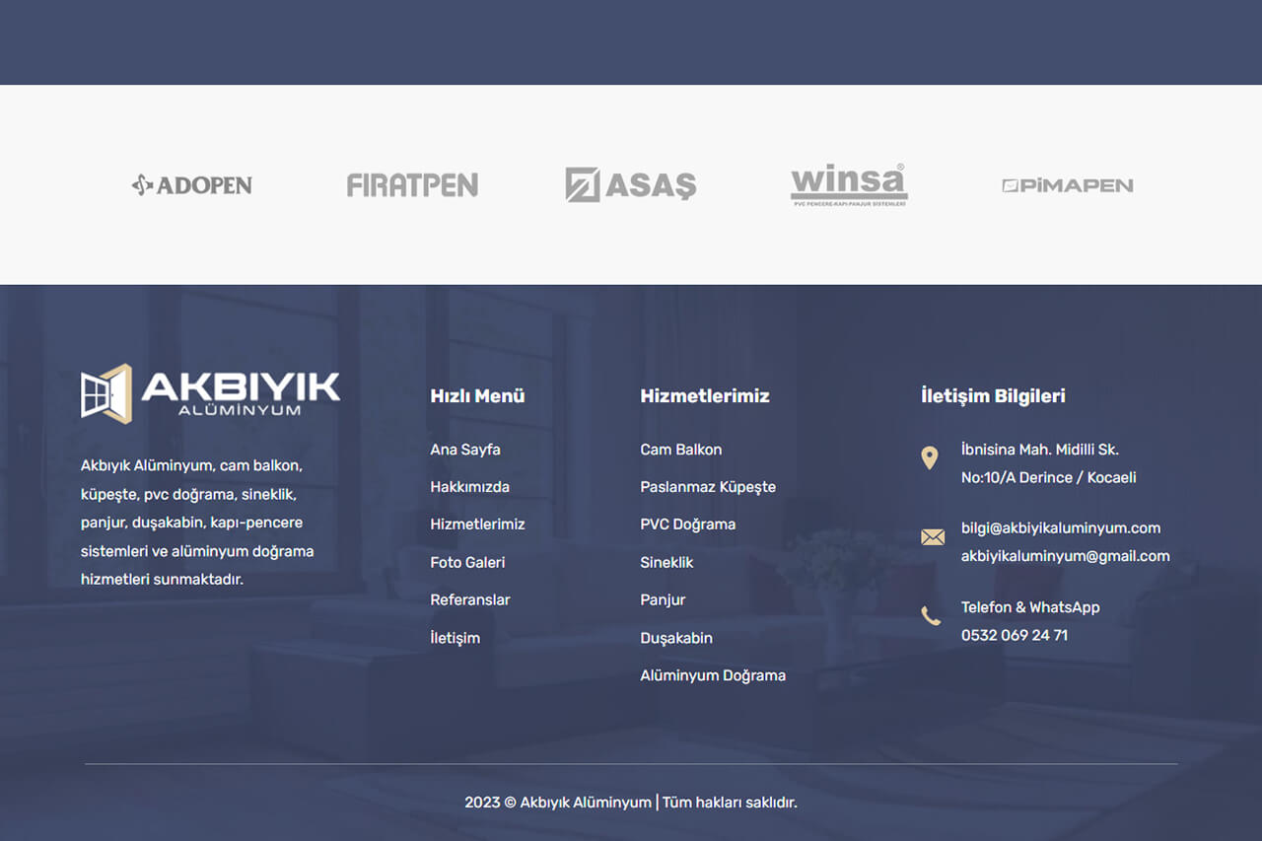Click the Pimapen brand logo
The height and width of the screenshot is (841, 1262).
1068,185
